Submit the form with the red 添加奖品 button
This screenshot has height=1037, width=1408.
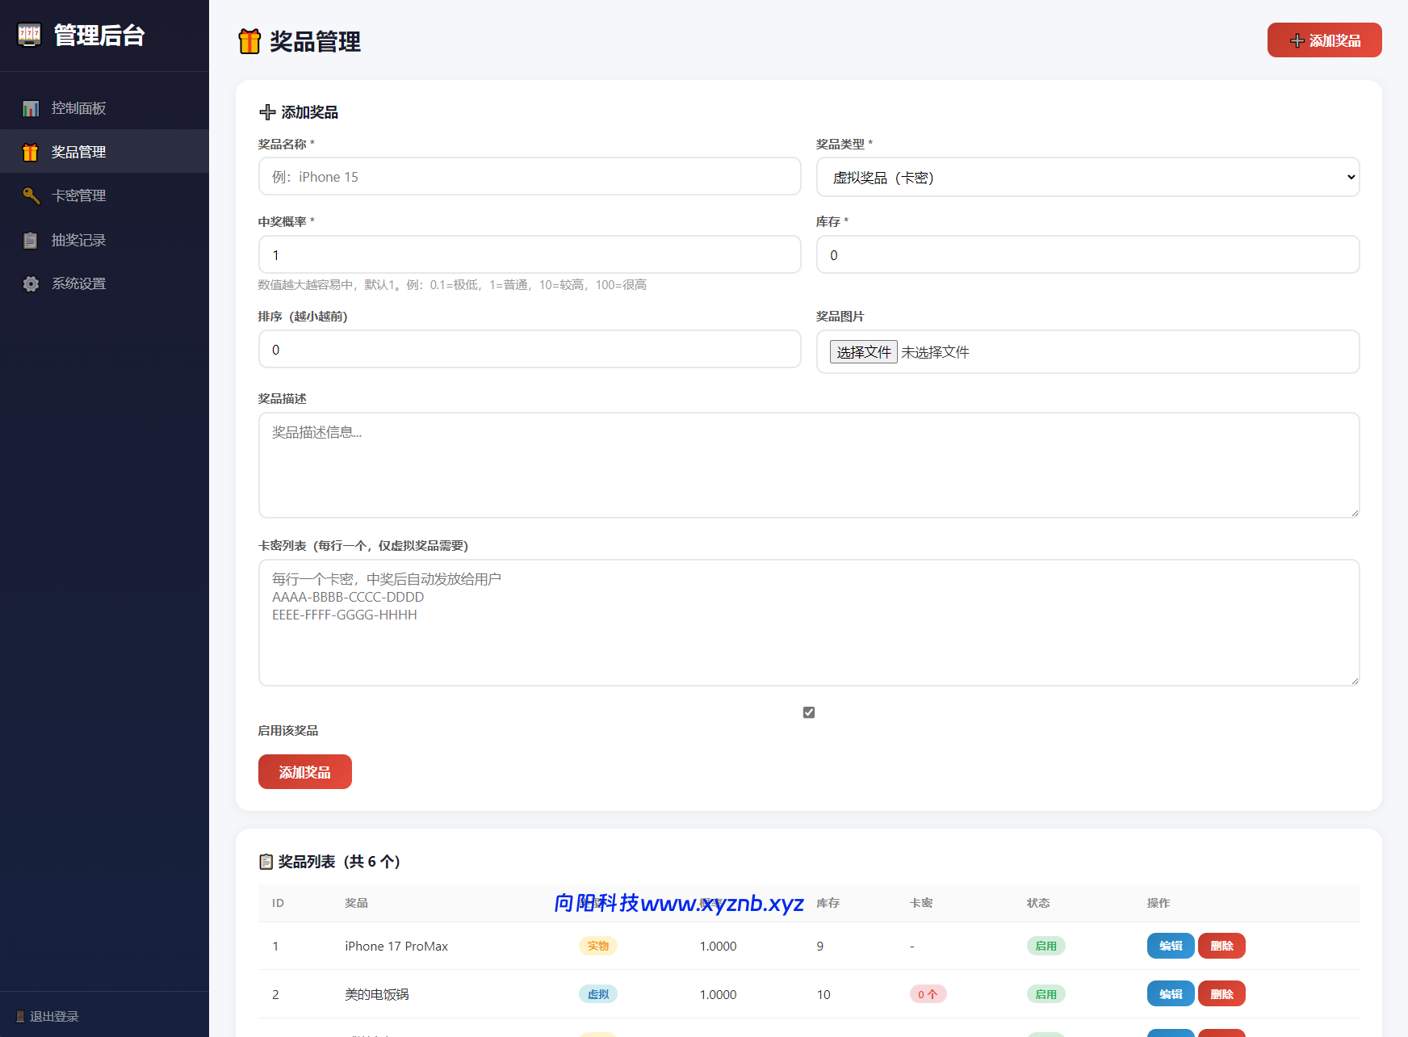tap(304, 772)
